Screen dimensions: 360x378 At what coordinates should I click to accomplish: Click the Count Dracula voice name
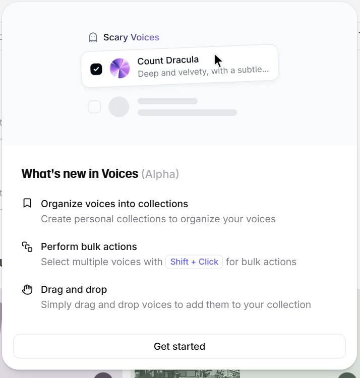tap(168, 60)
